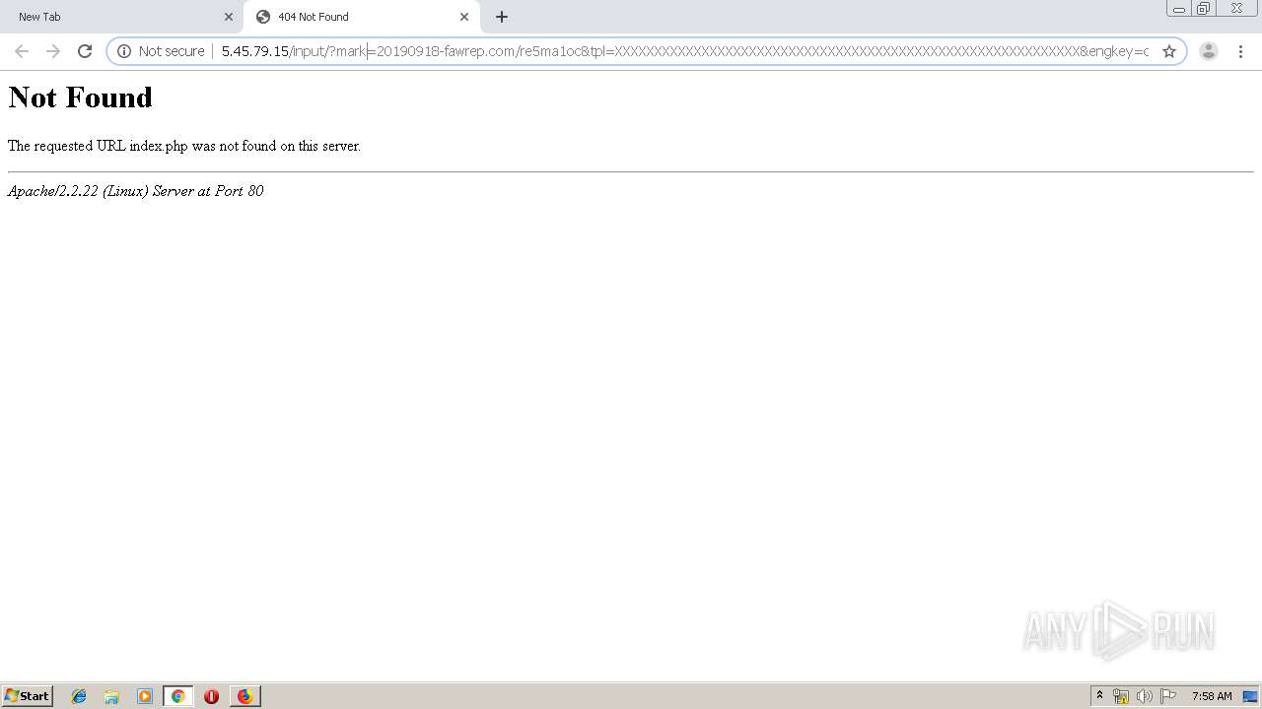Click the address bar URL
Viewport: 1262px width, 709px height.
[684, 51]
